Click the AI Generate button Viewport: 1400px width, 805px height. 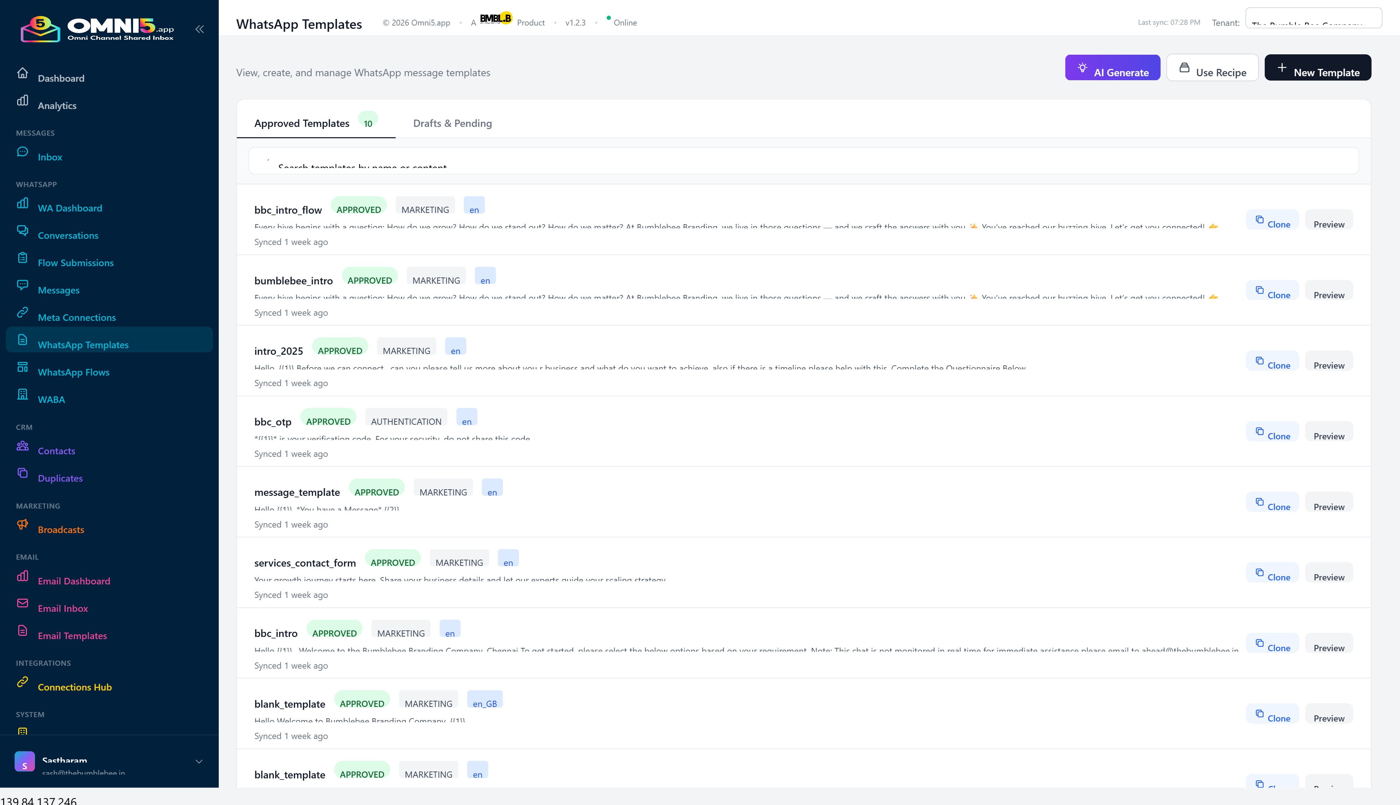click(1112, 67)
